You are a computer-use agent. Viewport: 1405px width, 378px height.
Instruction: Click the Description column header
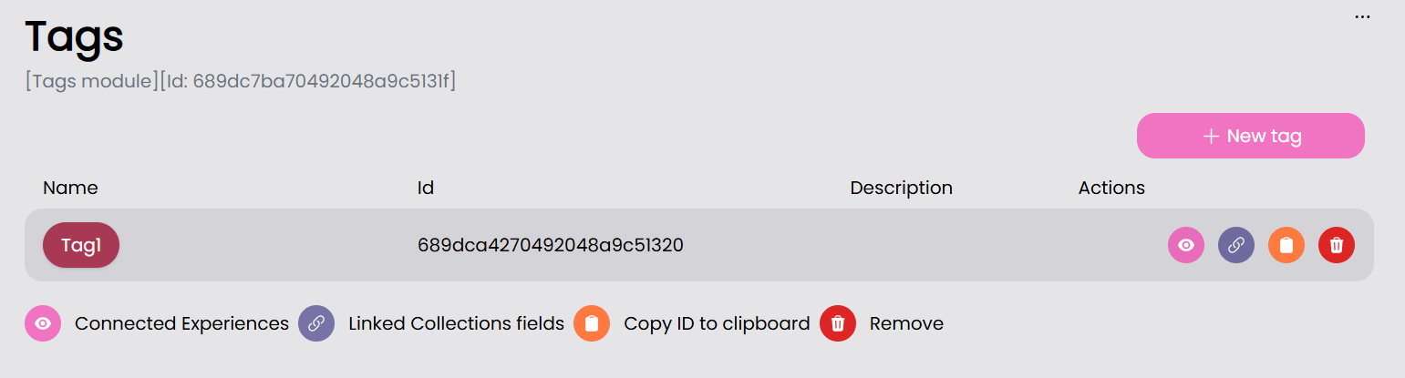point(901,188)
